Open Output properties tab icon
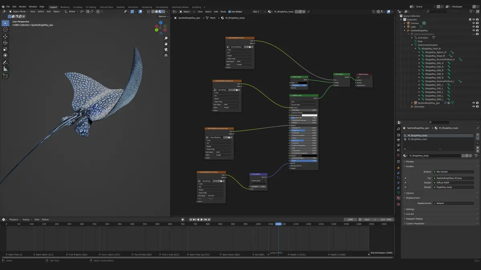Screen dimensions: 481x270 [398, 140]
